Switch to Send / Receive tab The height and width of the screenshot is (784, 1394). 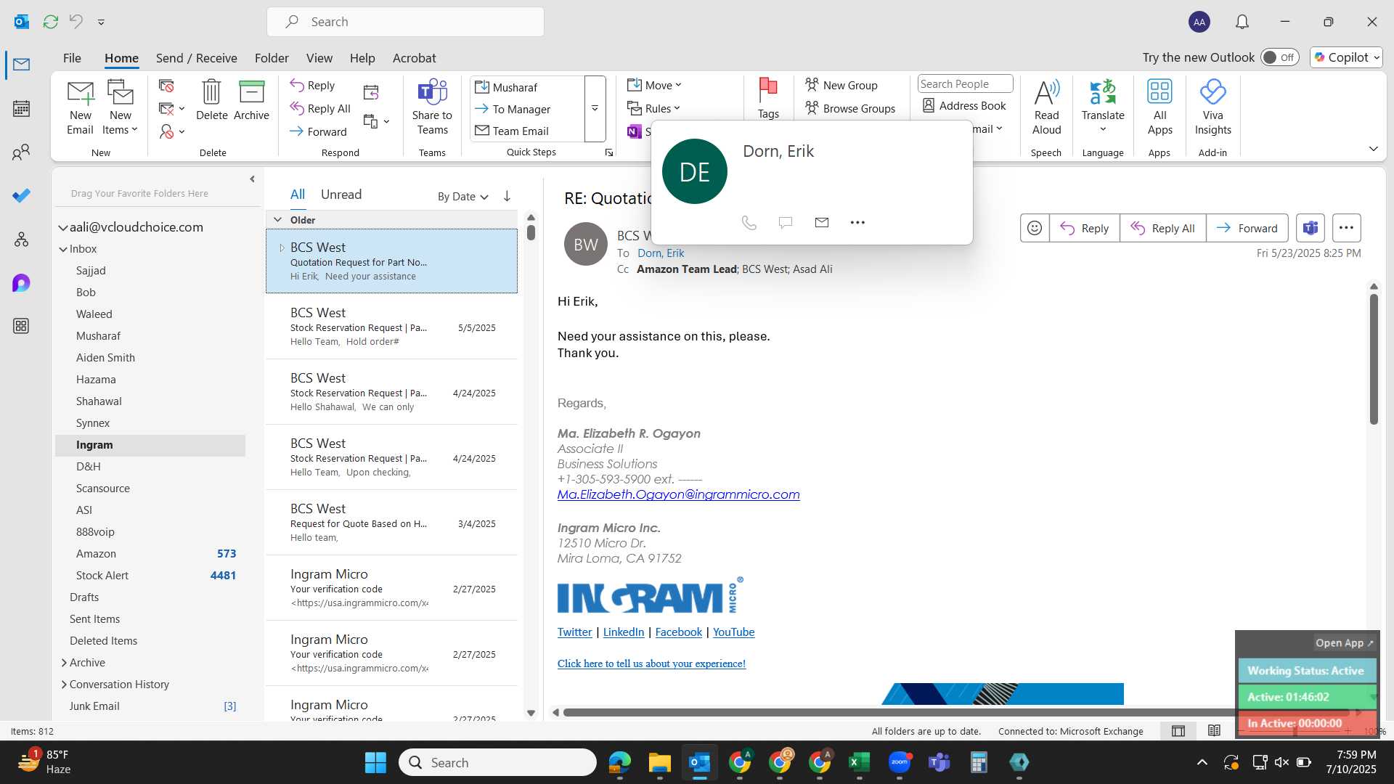click(x=196, y=58)
